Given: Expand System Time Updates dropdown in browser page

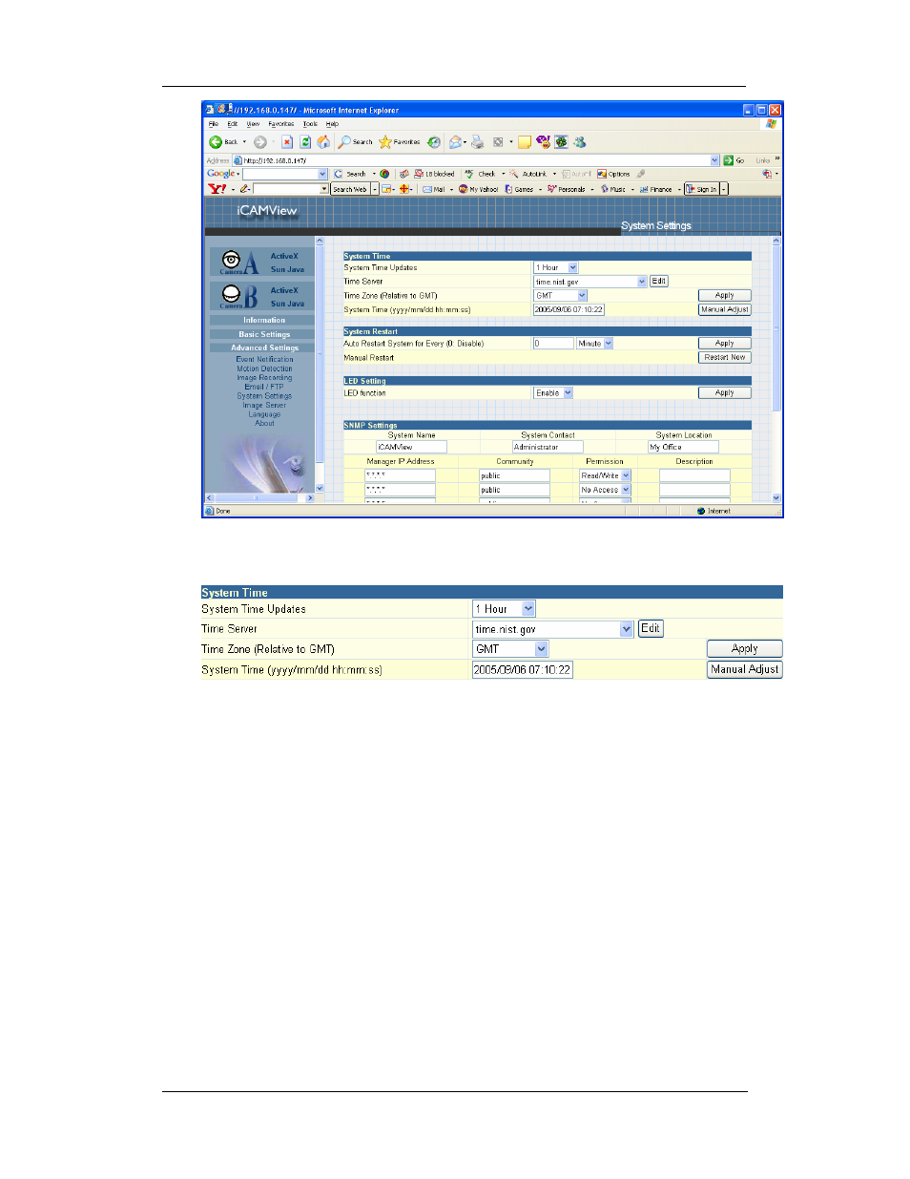Looking at the screenshot, I should click(573, 268).
